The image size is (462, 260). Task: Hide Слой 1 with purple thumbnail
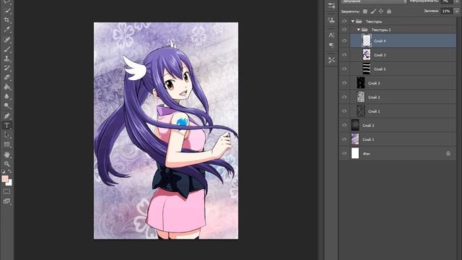pyautogui.click(x=344, y=139)
